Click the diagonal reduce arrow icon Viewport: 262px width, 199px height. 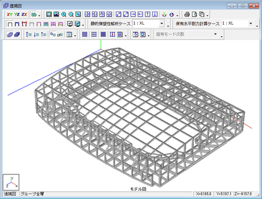pos(126,14)
